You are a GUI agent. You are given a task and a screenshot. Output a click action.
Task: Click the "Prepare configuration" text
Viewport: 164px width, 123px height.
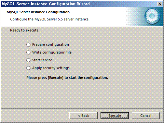[x=50, y=44]
